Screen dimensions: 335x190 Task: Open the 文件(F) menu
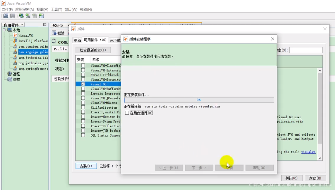point(7,9)
